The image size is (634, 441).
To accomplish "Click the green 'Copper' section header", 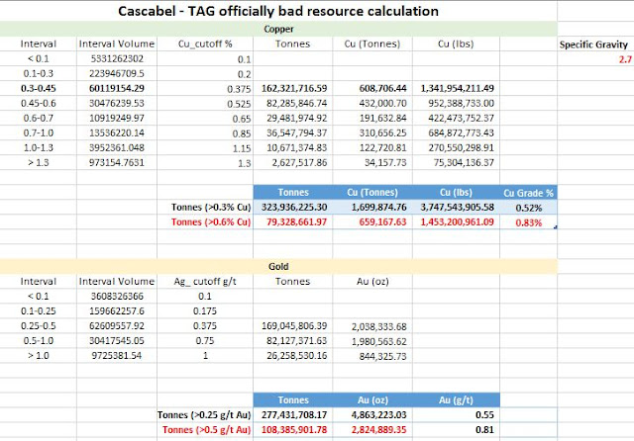I will click(x=278, y=29).
